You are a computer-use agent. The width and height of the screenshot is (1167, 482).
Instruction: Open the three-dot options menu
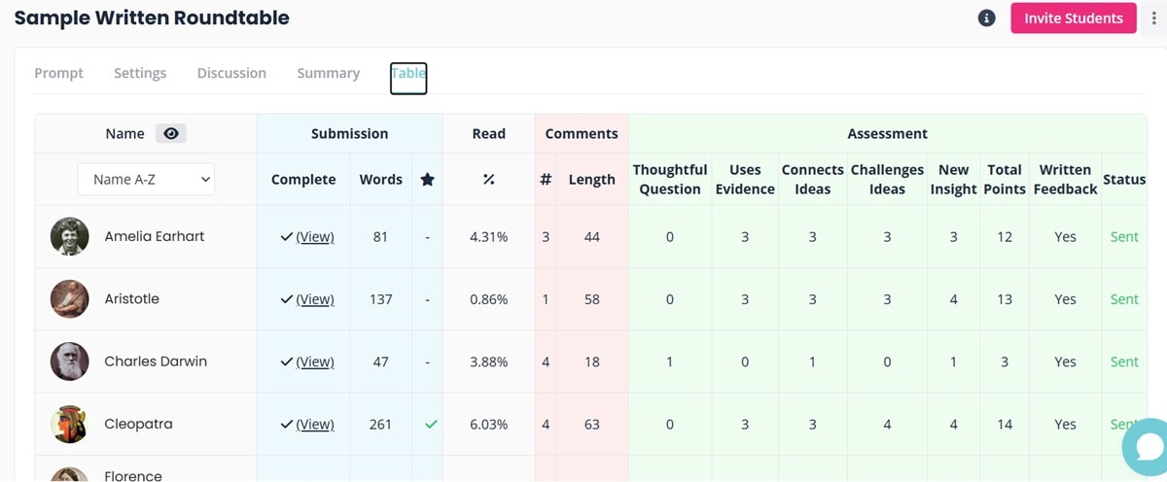pos(1153,18)
